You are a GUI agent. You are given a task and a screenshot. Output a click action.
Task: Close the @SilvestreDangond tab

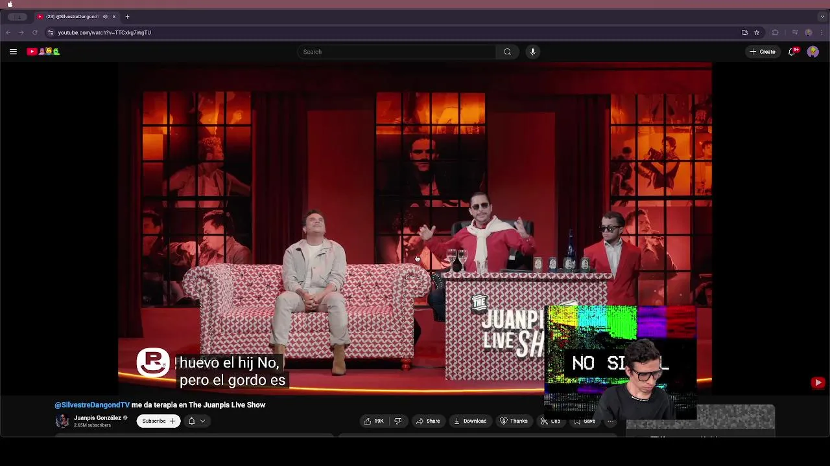coord(114,16)
